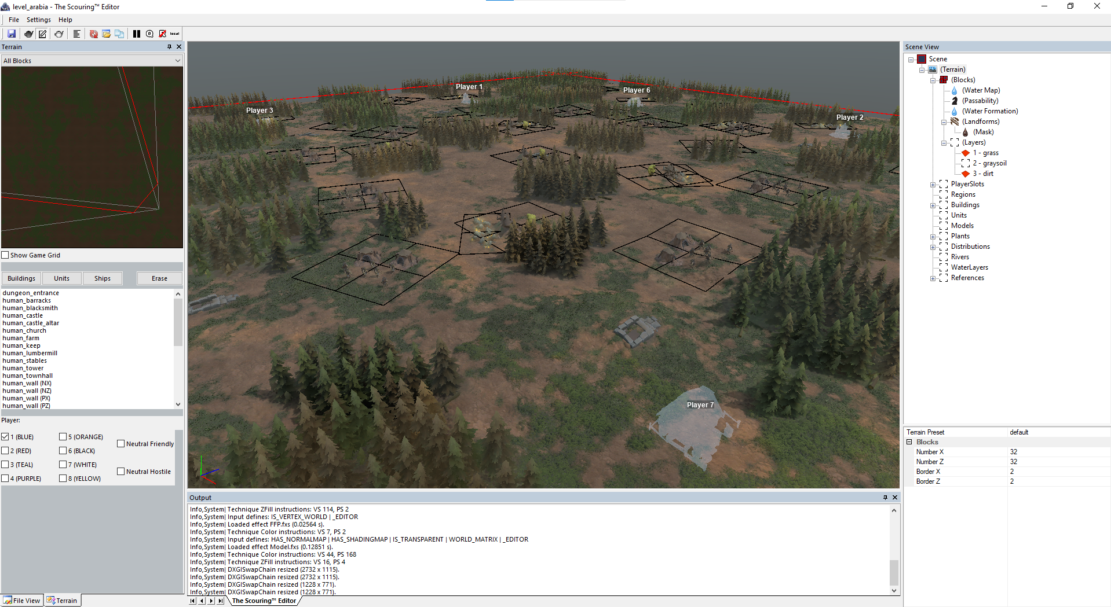Click the red reload arrows icon
Screen dimensions: 1111x607
(93, 34)
